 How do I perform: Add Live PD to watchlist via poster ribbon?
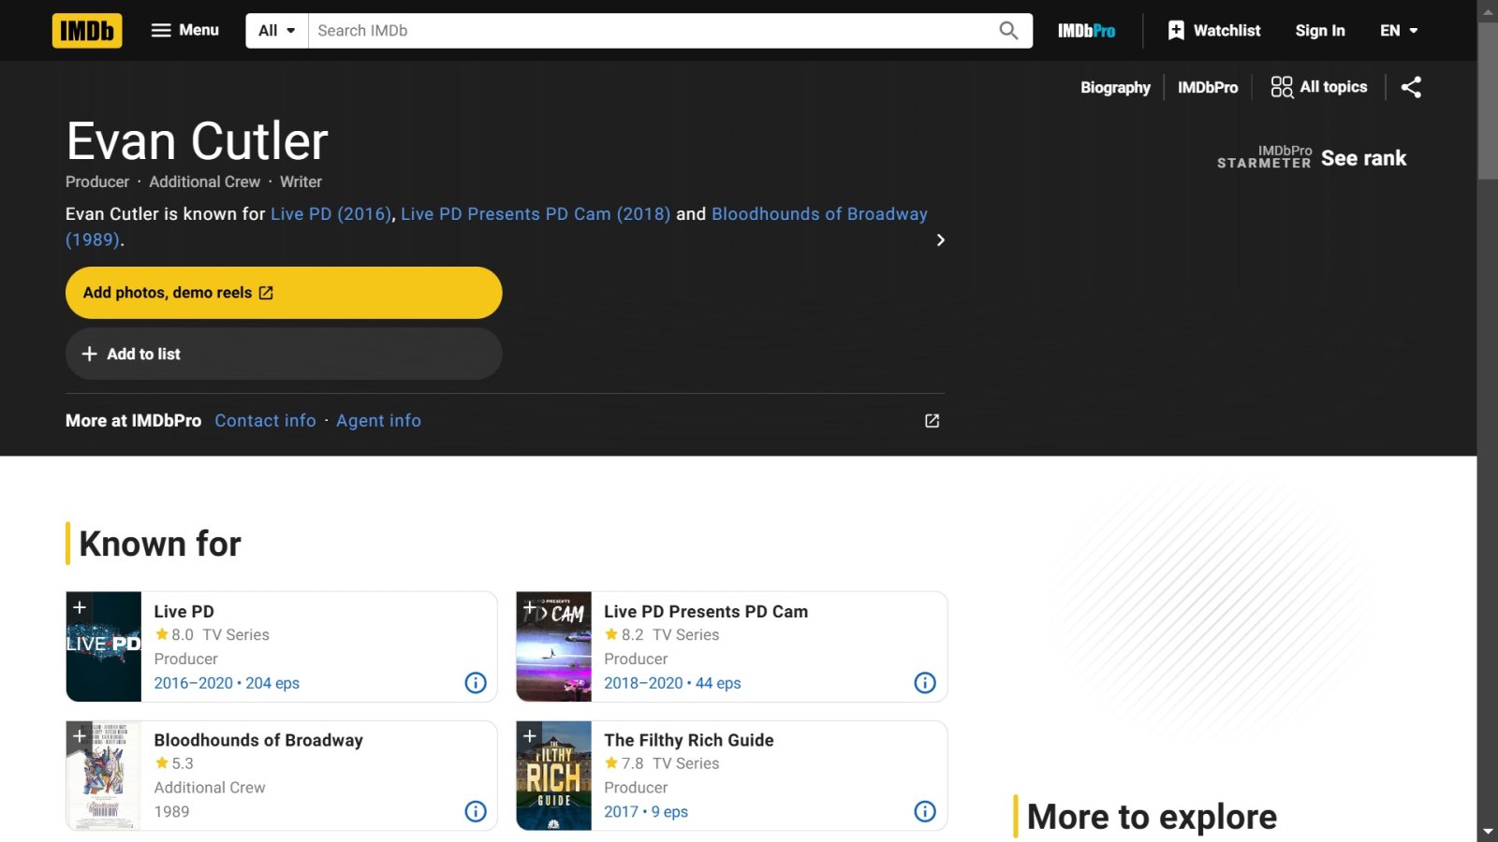click(80, 607)
